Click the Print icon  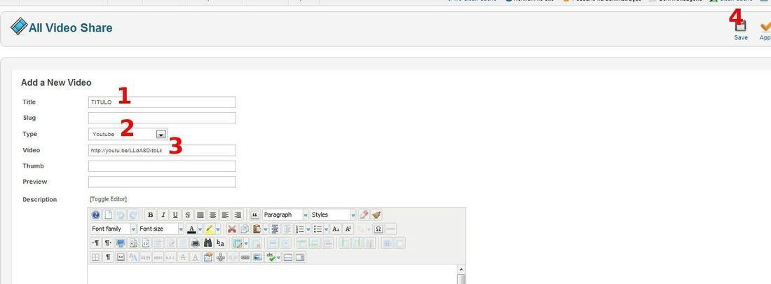pyautogui.click(x=196, y=243)
